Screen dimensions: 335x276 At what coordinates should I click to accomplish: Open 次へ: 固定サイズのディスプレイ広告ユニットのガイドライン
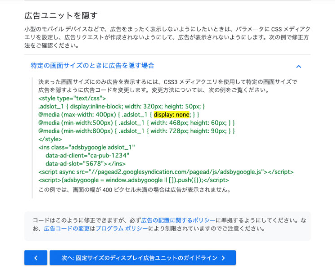(x=143, y=258)
